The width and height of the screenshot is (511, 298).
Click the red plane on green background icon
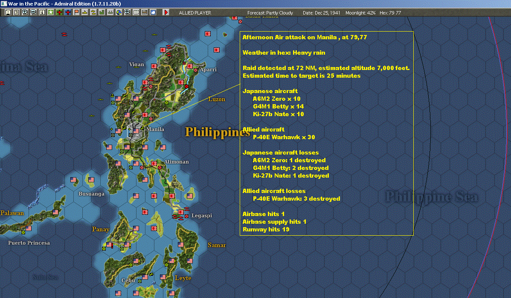click(59, 12)
